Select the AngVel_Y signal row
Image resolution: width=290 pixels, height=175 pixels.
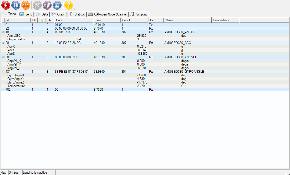point(145,64)
